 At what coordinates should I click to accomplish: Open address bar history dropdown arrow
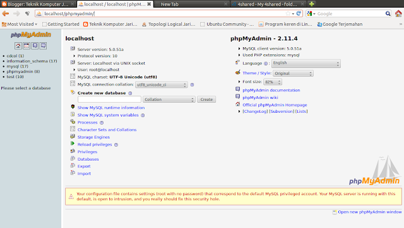(293, 14)
